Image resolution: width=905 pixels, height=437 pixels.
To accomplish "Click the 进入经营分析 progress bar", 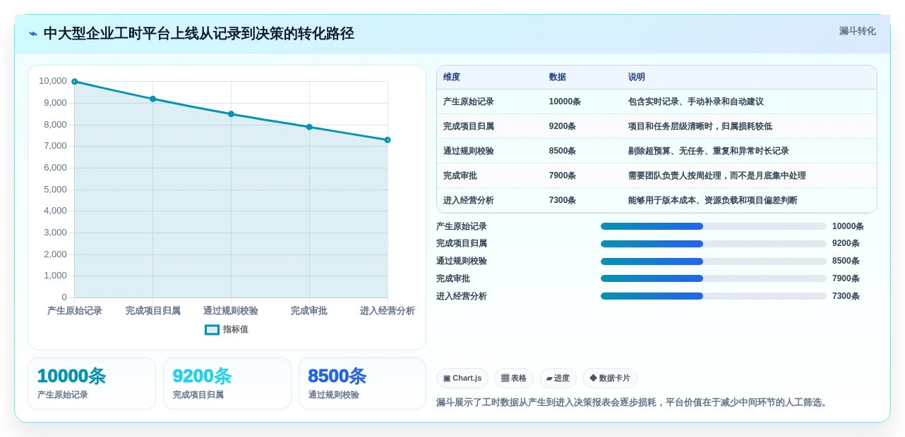I will coord(714,296).
